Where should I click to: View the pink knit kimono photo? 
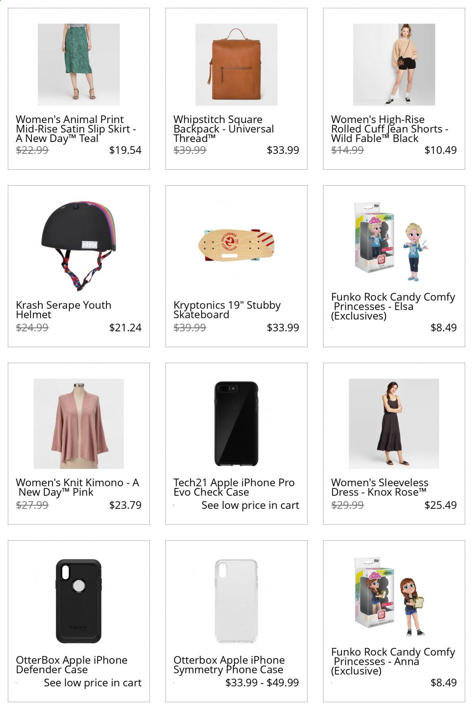point(79,424)
